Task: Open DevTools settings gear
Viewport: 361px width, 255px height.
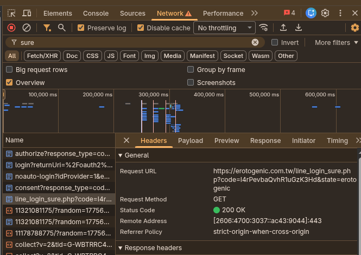Action: click(325, 13)
